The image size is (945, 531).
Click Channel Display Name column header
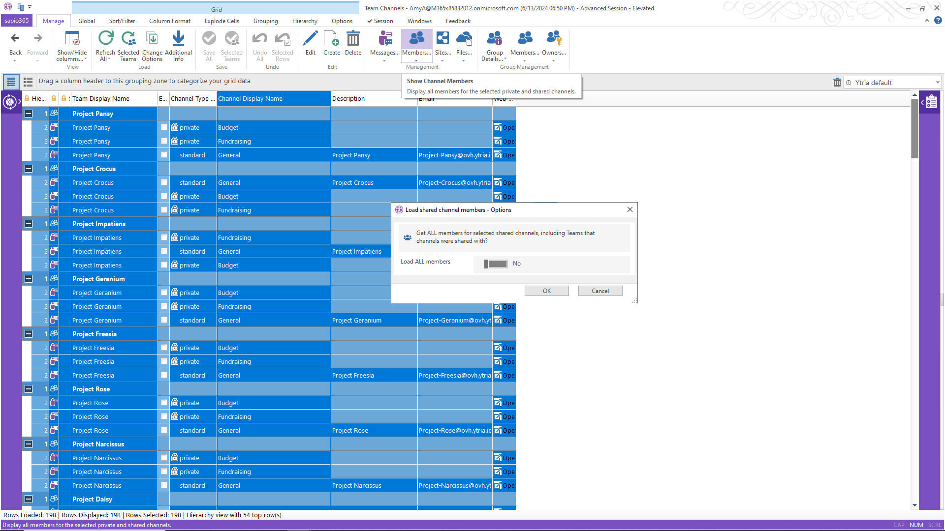tap(274, 99)
